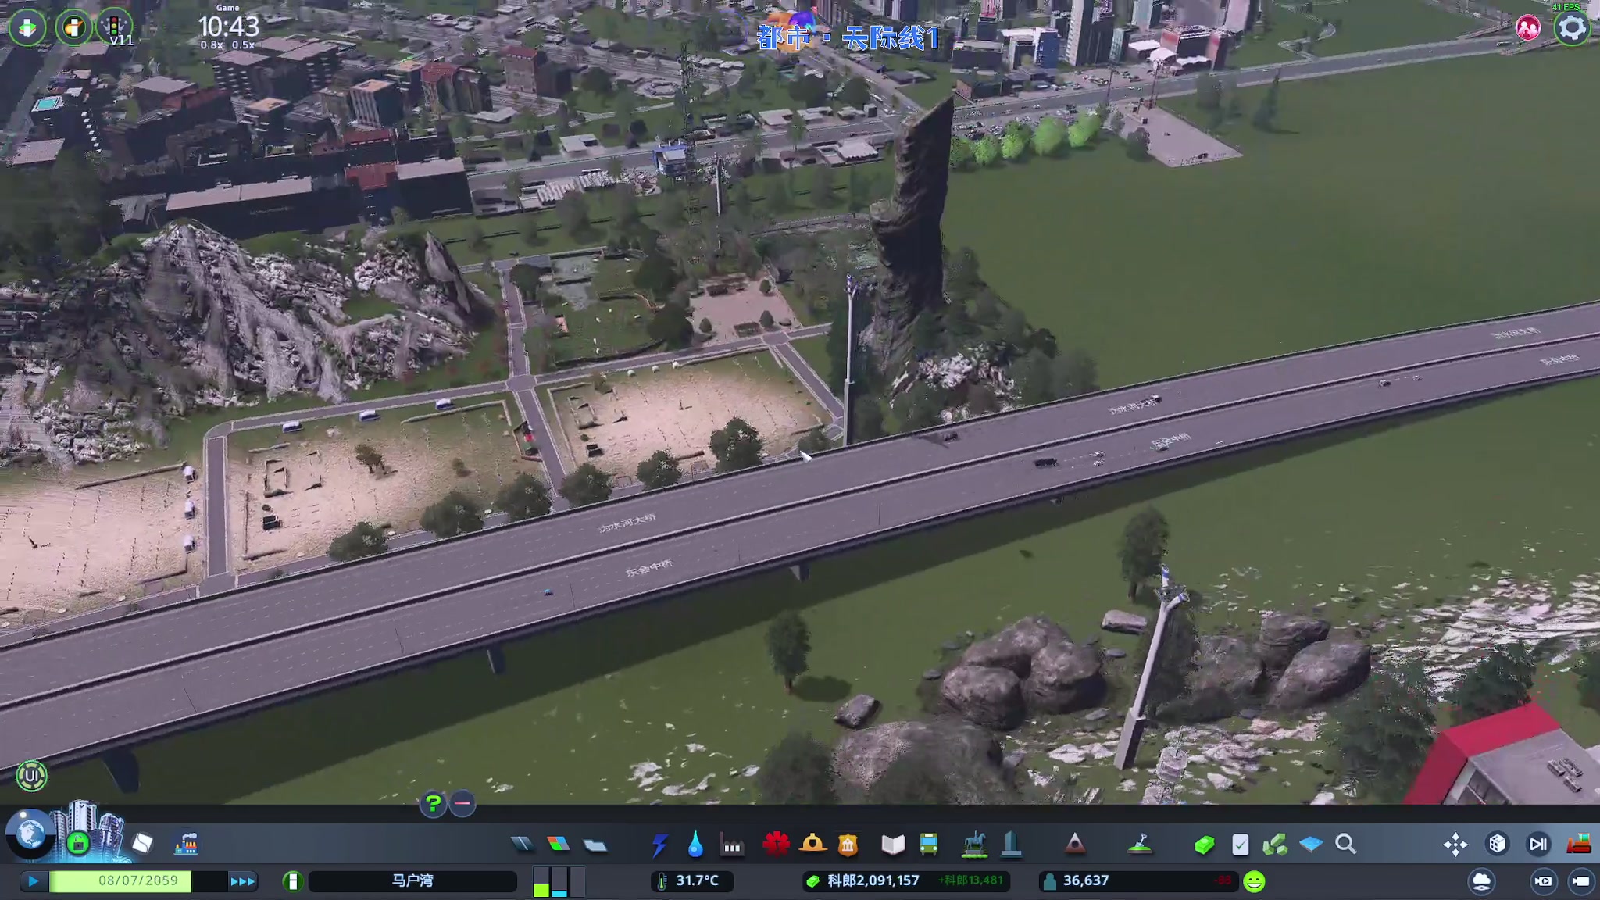Viewport: 1600px width, 900px height.
Task: Open Water and Sewage menu
Action: 695,845
